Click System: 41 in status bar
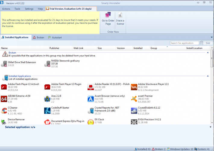 (x=202, y=149)
